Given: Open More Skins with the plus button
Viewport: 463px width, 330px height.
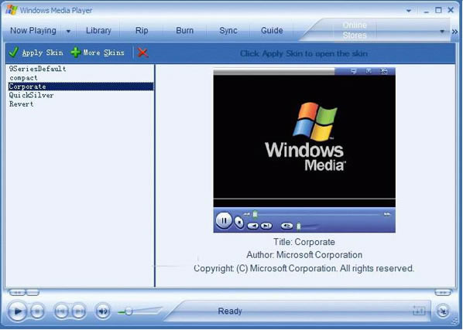Looking at the screenshot, I should tap(98, 53).
